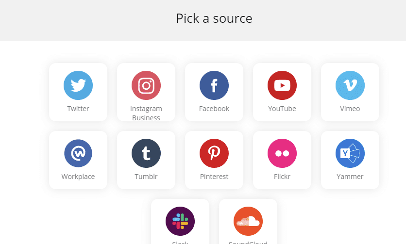Choose the Instagram Business camera icon
Screen dimensions: 406x244
pos(146,85)
